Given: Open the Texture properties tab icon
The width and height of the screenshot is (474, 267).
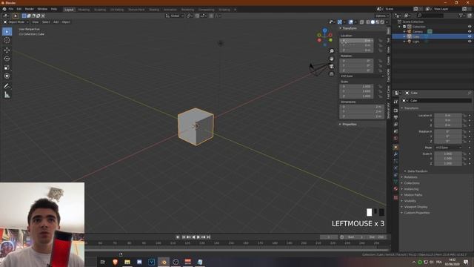Looking at the screenshot, I should (395, 198).
